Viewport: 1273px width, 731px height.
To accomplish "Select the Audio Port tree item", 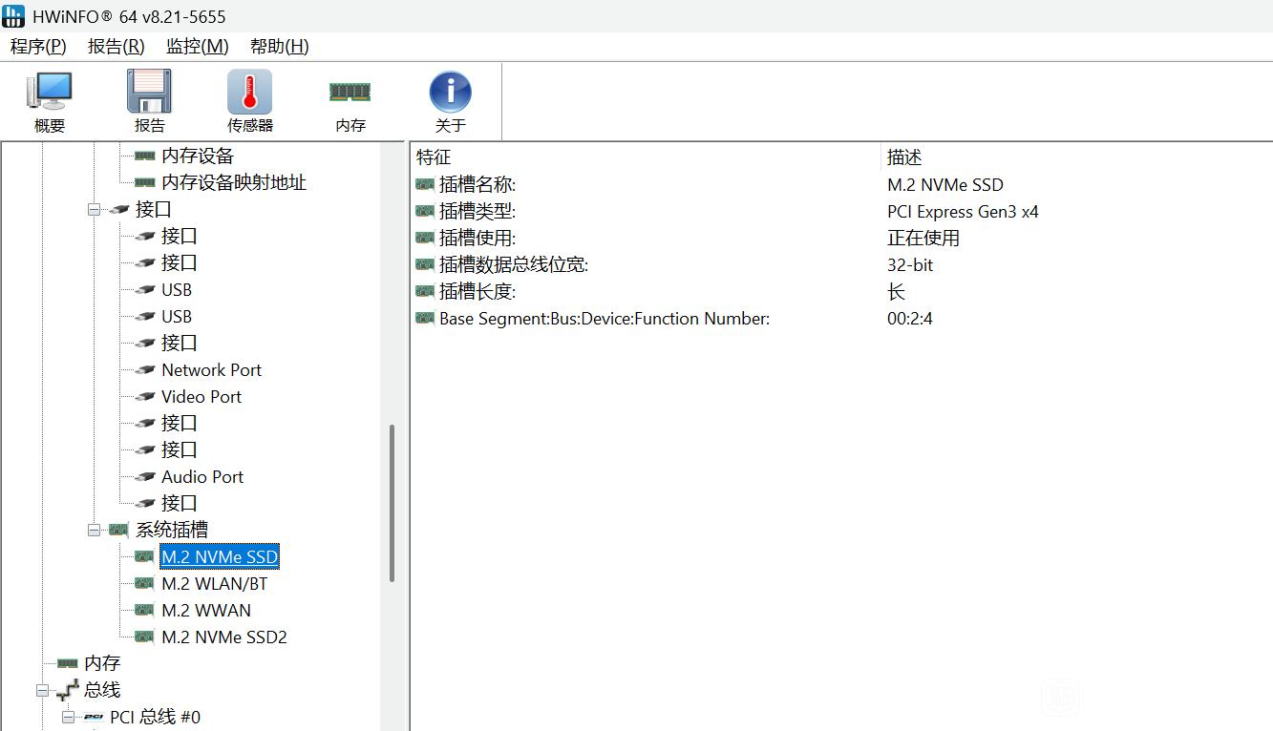I will [202, 476].
